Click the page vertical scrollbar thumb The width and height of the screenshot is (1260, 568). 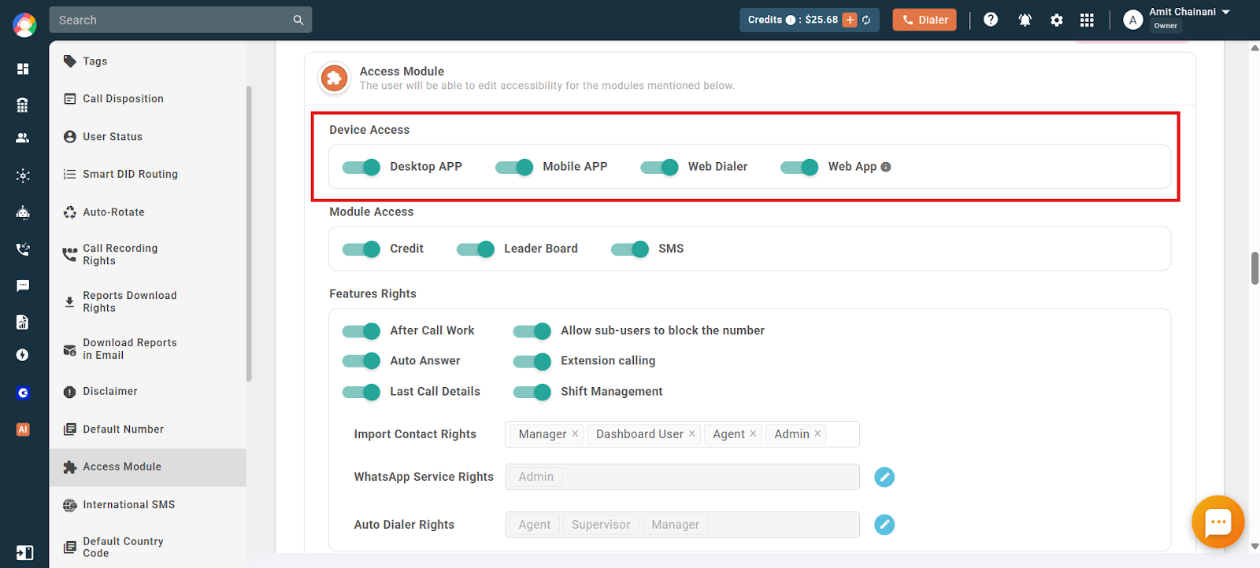point(1254,268)
